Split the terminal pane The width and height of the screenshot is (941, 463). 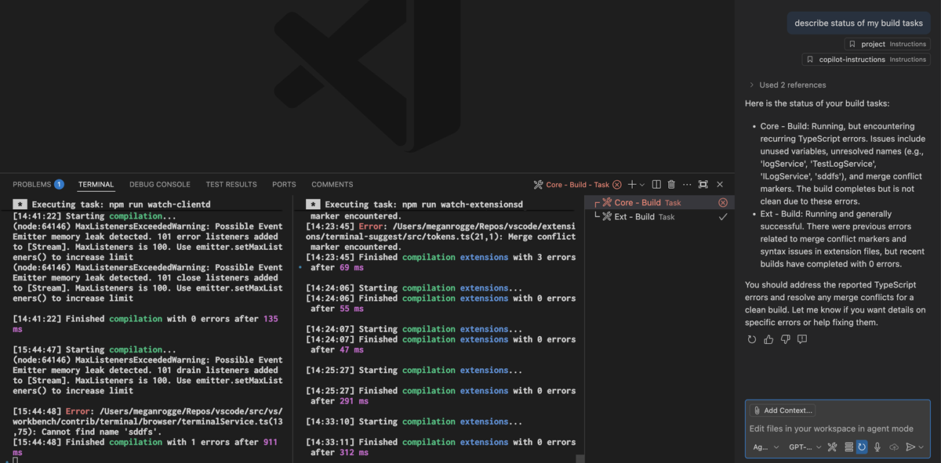tap(657, 184)
